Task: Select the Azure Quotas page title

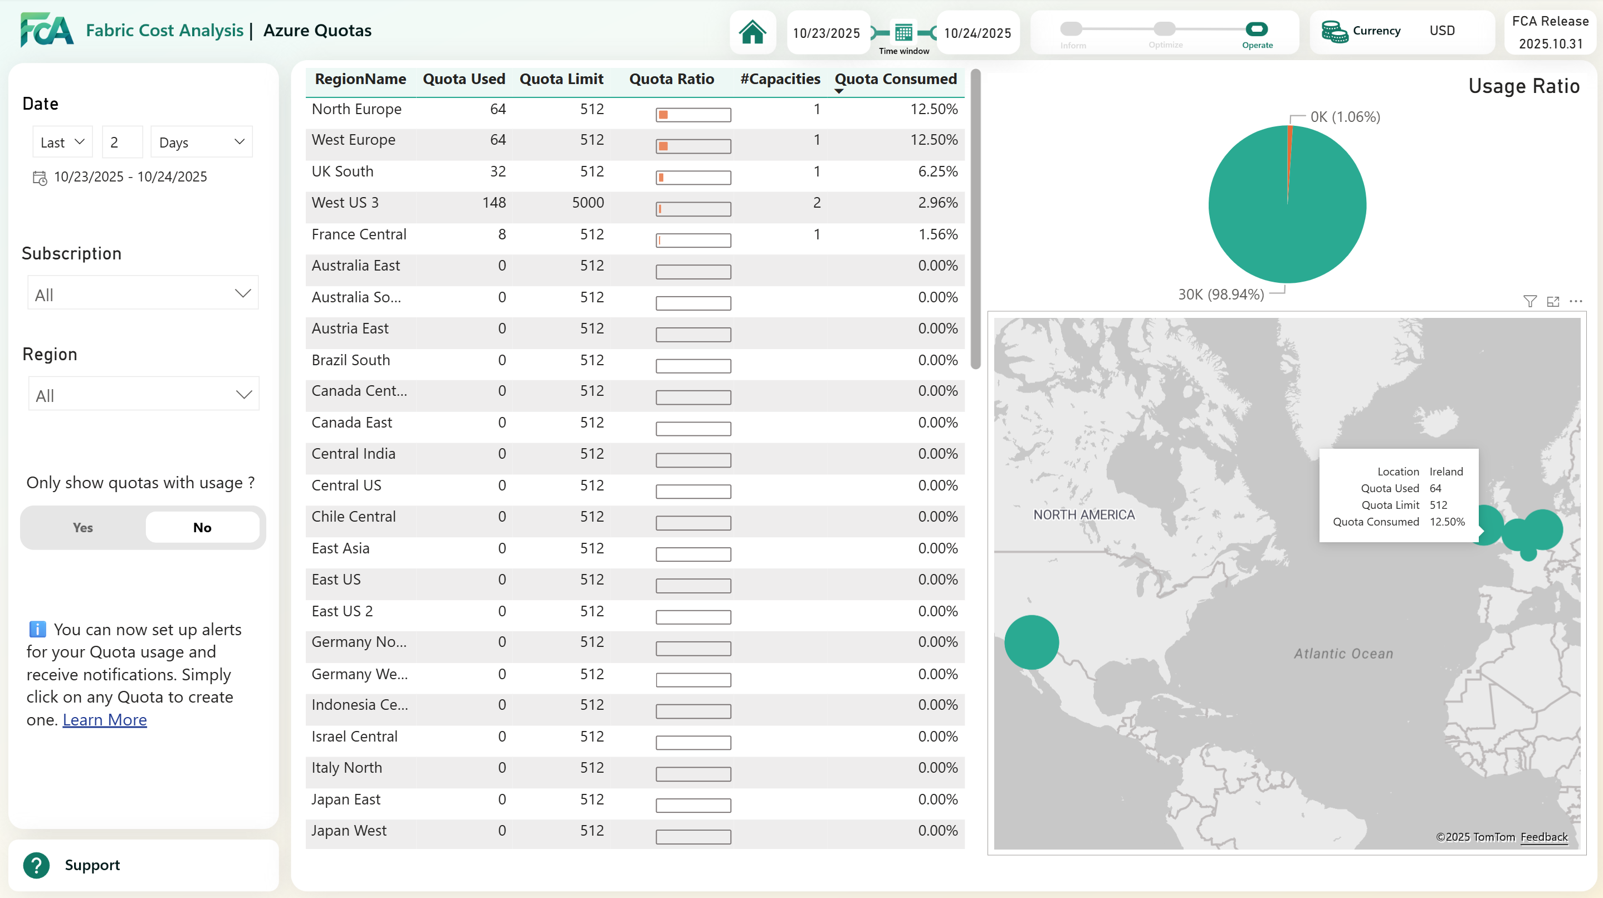Action: tap(317, 30)
